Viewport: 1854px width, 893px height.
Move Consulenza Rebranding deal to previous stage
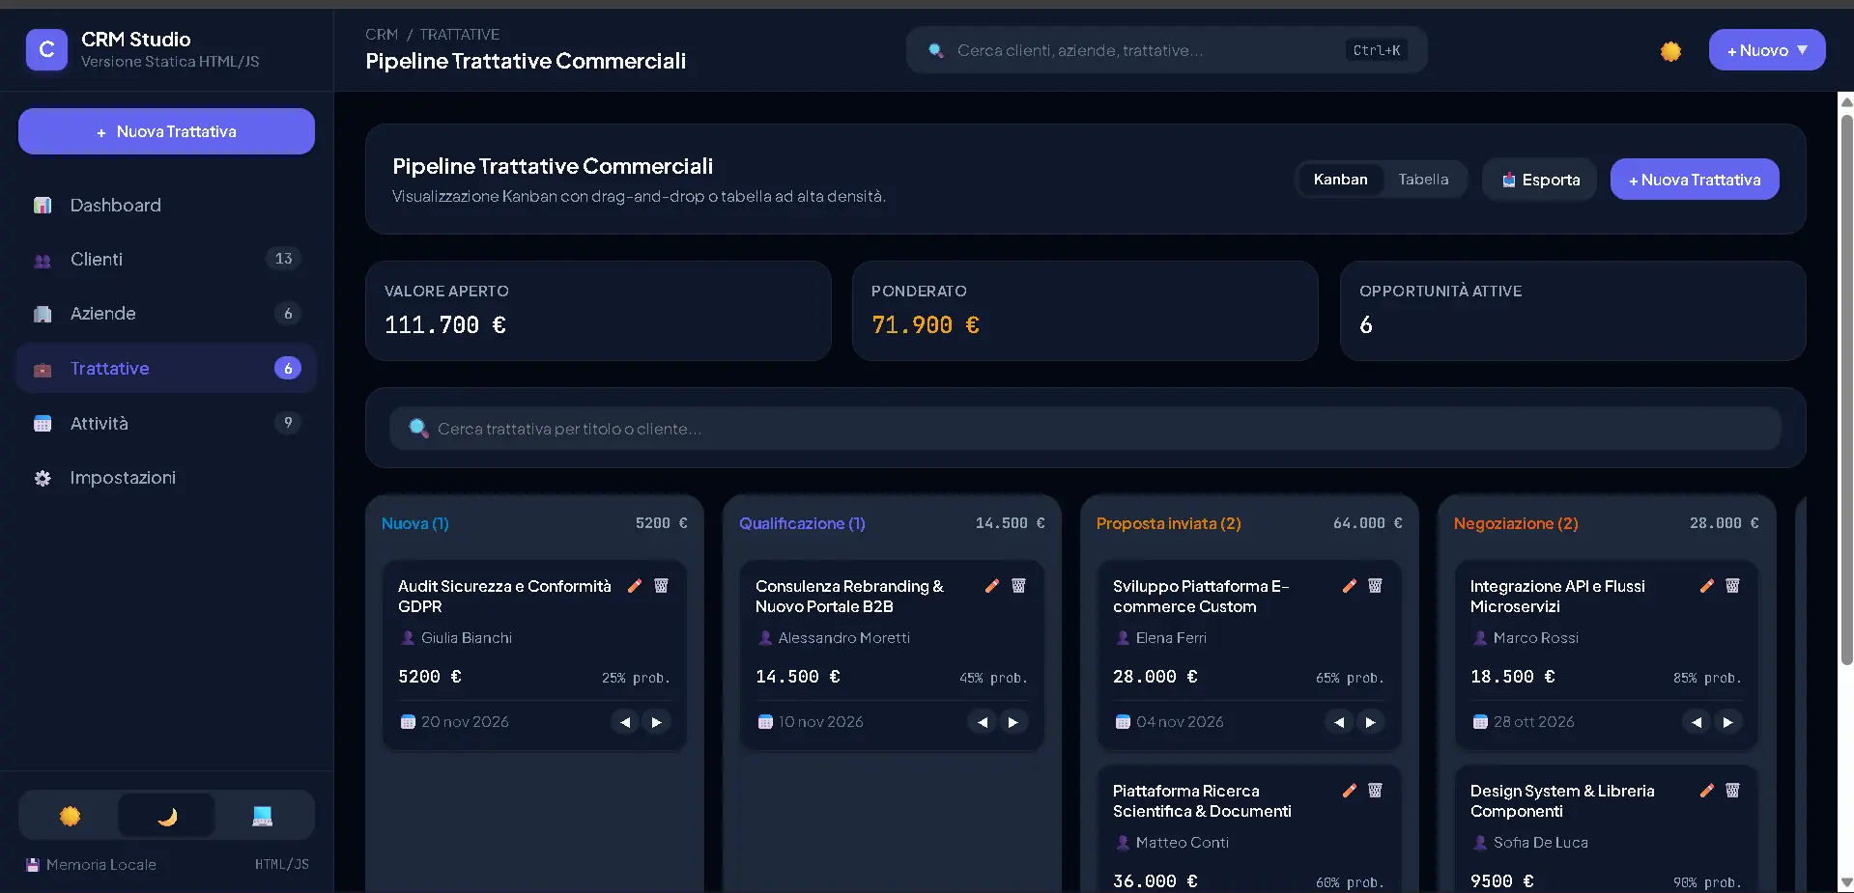point(983,722)
